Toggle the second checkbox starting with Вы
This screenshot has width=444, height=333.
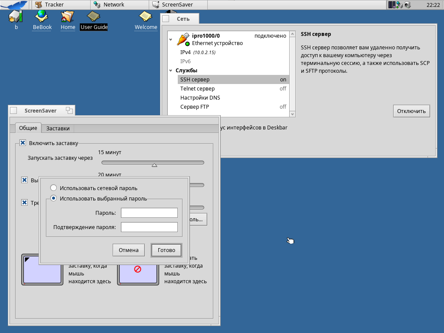click(x=25, y=180)
